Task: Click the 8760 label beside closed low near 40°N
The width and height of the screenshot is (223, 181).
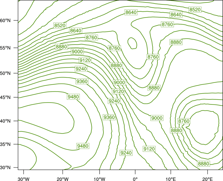Action: (x=184, y=121)
